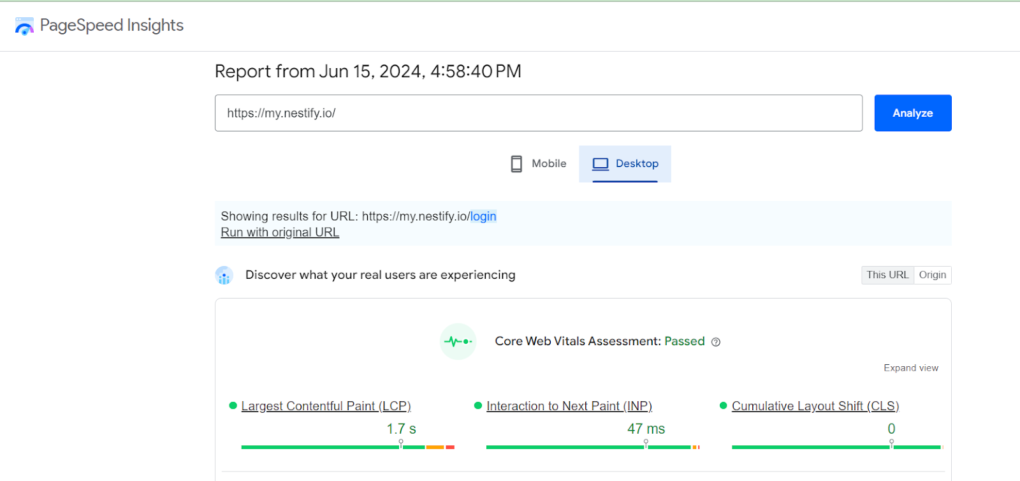
Task: Click Discover what your real users are experiencing
Action: [380, 275]
